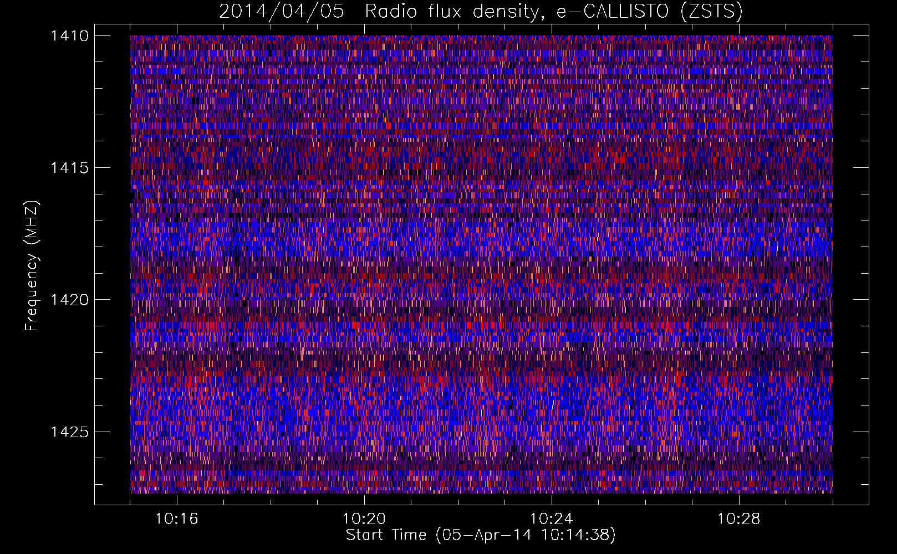Select the 1410 frequency tick label

69,36
